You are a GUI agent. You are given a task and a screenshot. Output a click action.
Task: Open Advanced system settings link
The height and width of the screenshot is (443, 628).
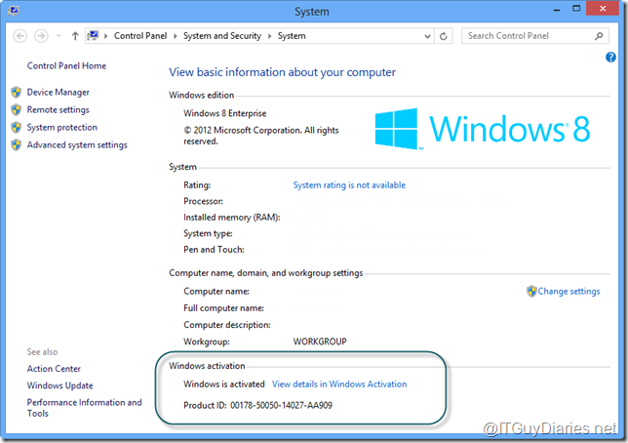pos(77,144)
